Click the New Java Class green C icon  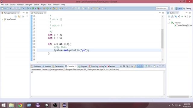click(48, 8)
